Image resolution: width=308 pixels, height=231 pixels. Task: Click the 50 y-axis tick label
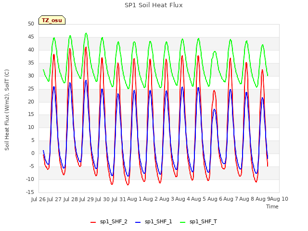click(31, 24)
